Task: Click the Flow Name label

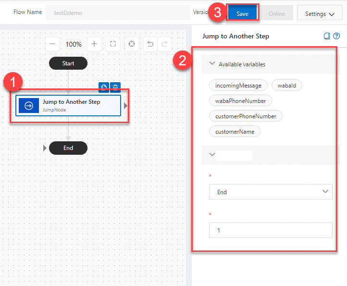Action: click(x=28, y=12)
